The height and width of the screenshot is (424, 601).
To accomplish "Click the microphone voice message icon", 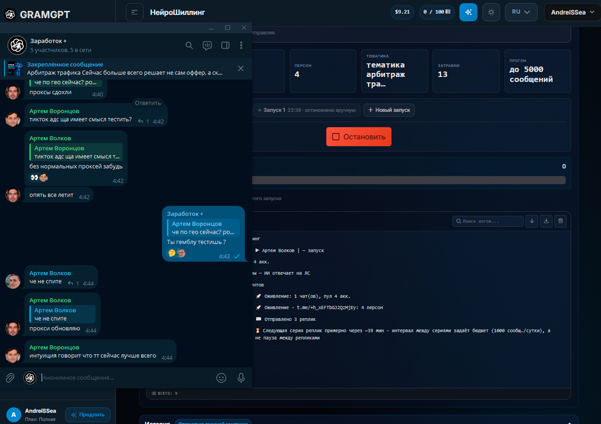I will [x=241, y=378].
